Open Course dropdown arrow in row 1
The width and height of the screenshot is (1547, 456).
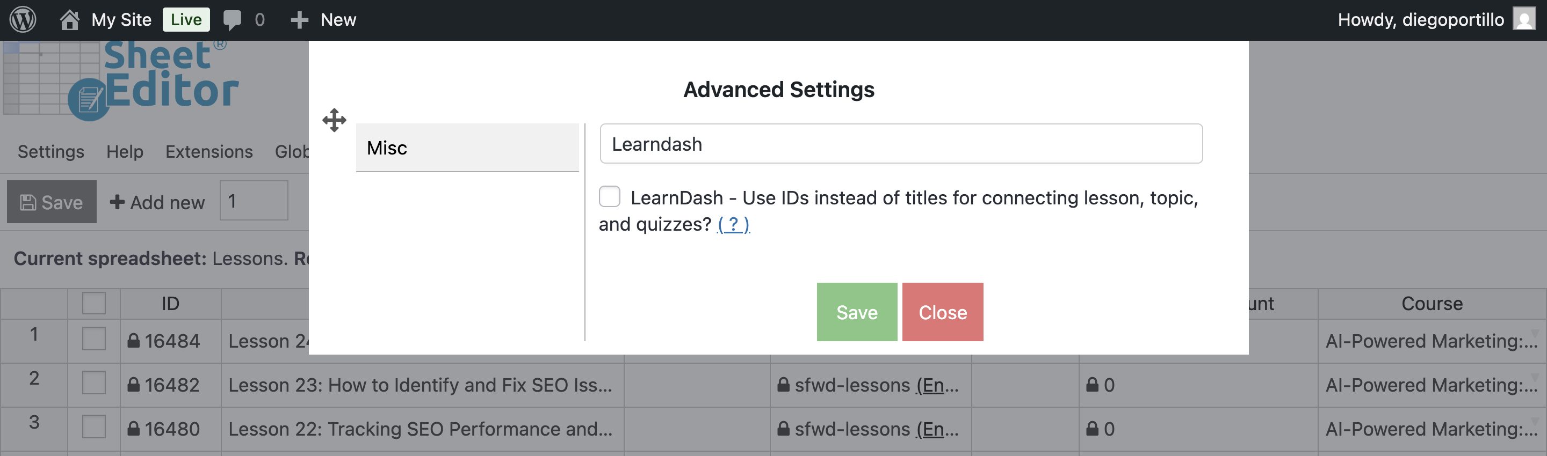click(x=1535, y=333)
